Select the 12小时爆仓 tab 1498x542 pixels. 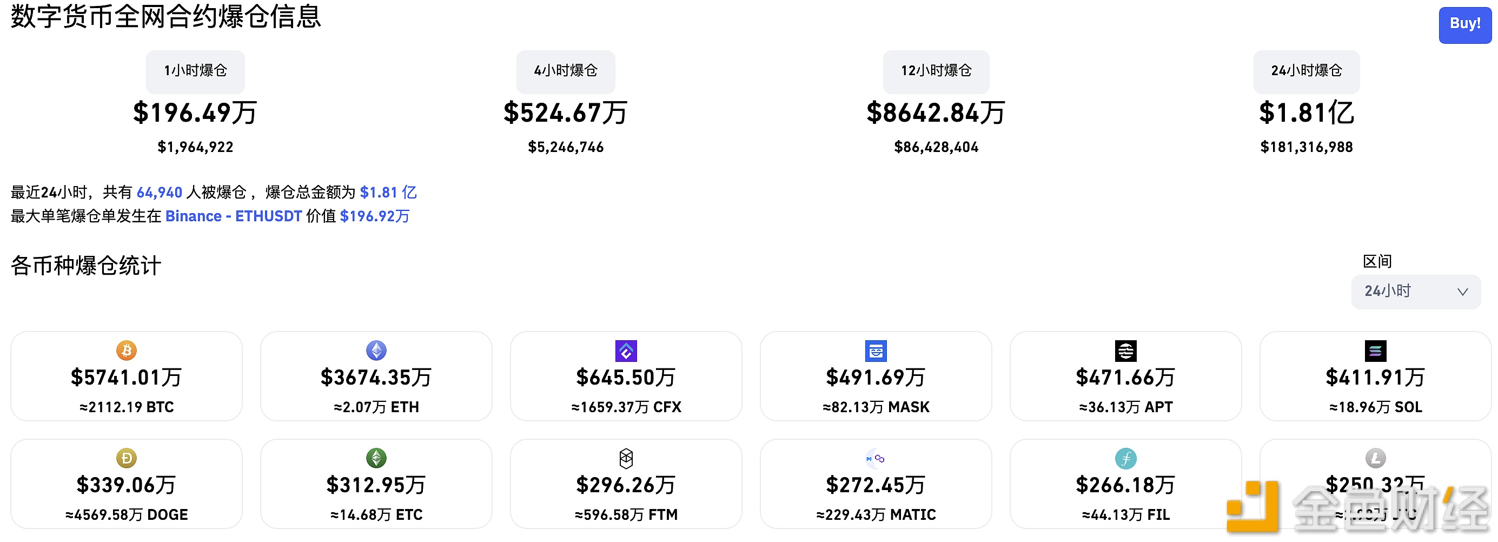(935, 71)
